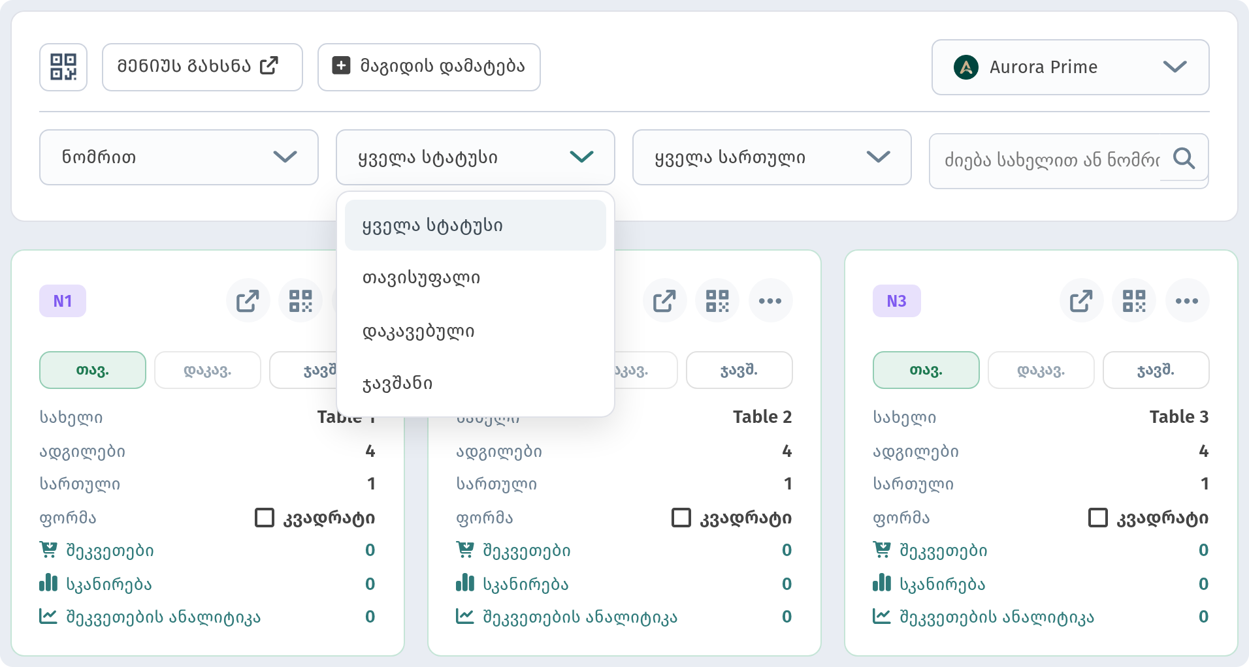This screenshot has width=1249, height=667.
Task: Expand the ნომრით sort dropdown
Action: pyautogui.click(x=179, y=157)
